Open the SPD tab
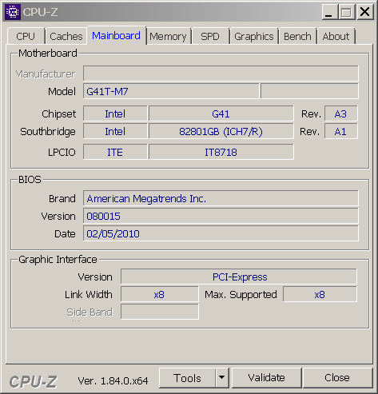This screenshot has width=378, height=394. (210, 36)
